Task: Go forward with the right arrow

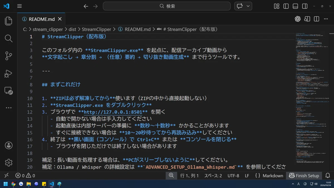Action: click(95, 6)
